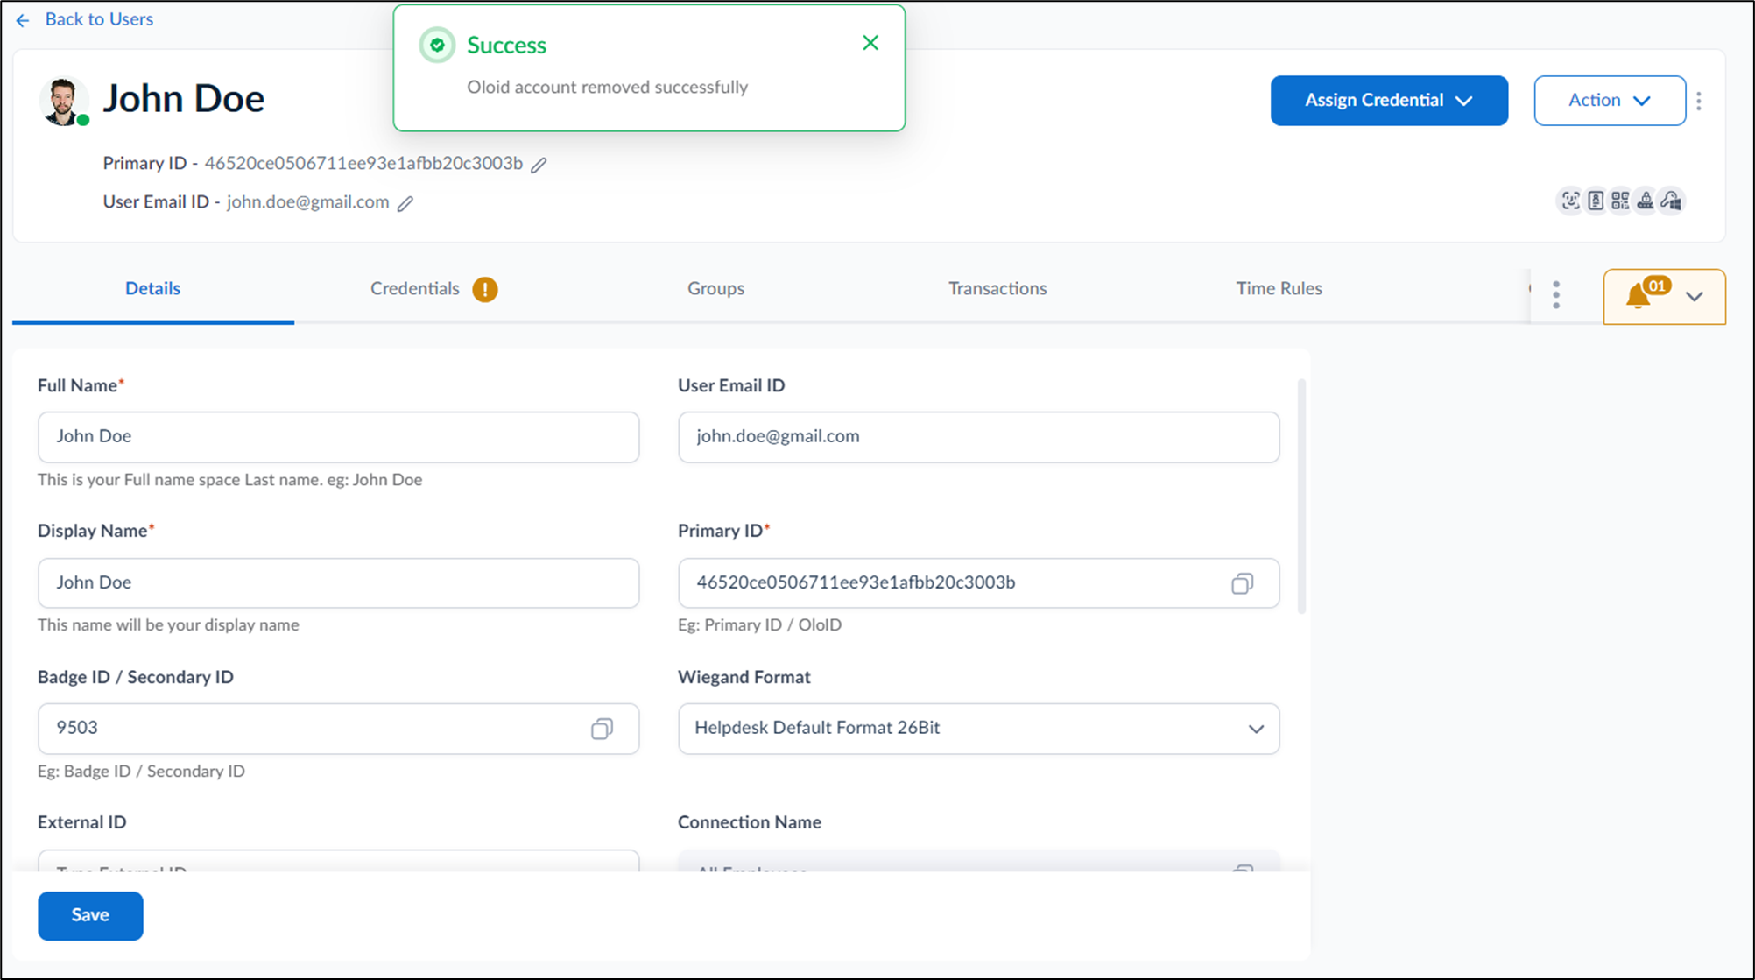This screenshot has height=980, width=1755.
Task: Switch to the Details tab
Action: click(152, 288)
